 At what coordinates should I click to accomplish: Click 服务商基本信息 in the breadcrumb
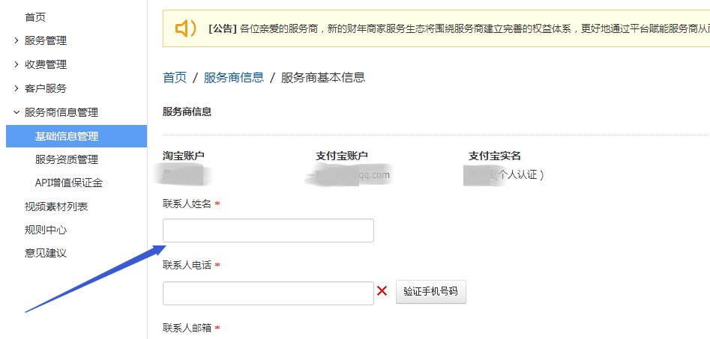click(323, 78)
